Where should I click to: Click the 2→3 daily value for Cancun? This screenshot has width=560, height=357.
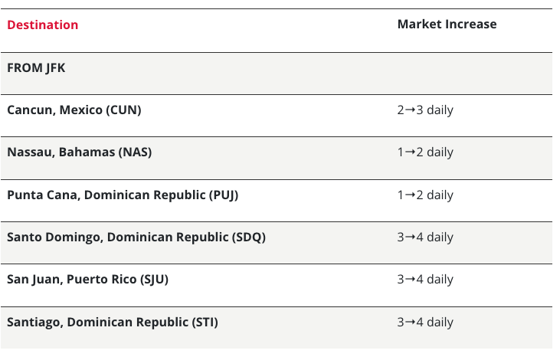(x=425, y=110)
